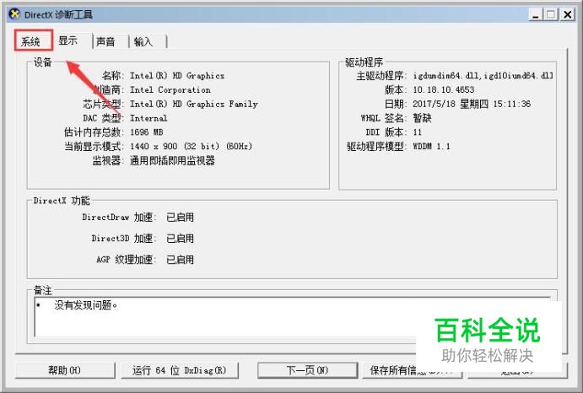Click driver date 2017/5/18 value
The width and height of the screenshot is (583, 393).
(472, 104)
